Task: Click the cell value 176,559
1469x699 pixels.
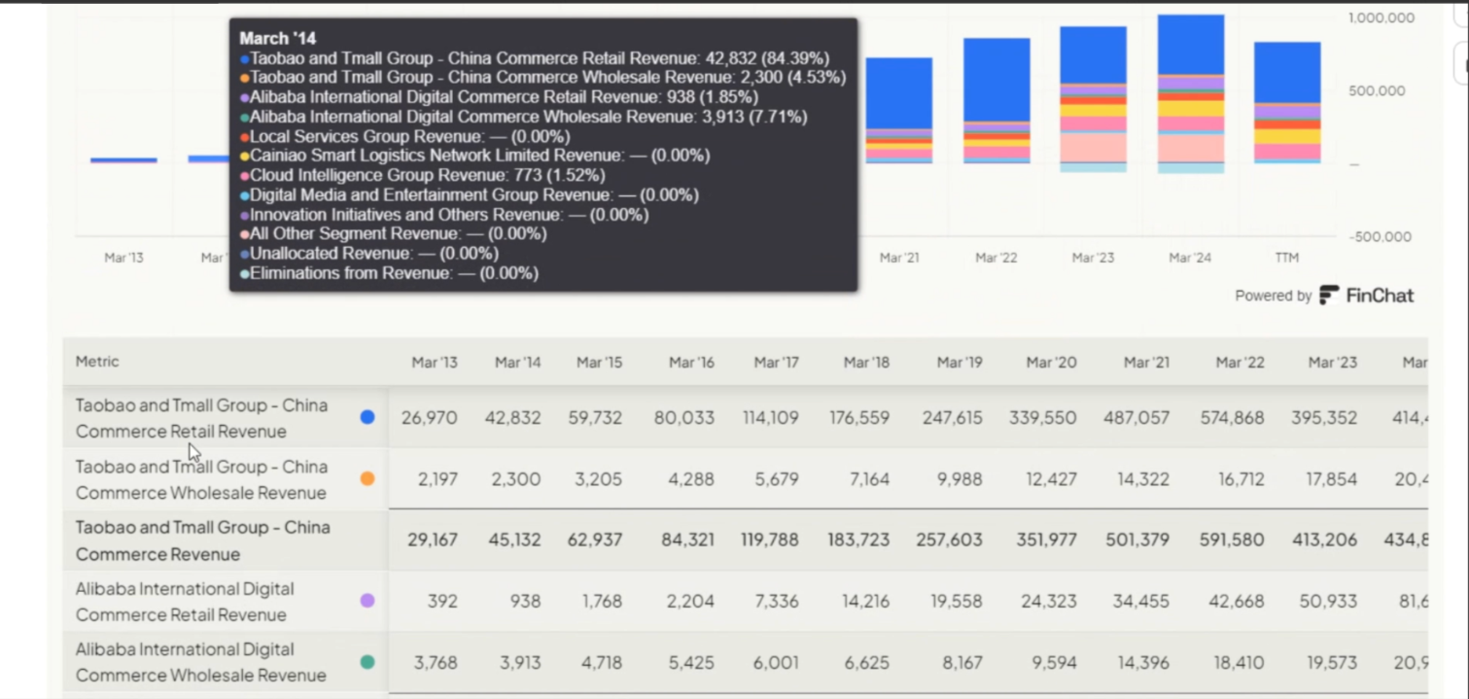Action: (859, 418)
